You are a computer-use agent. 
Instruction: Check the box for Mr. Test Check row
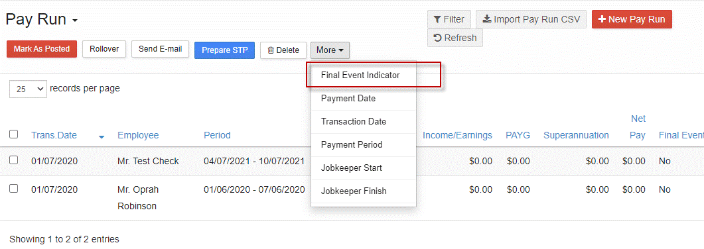[14, 160]
